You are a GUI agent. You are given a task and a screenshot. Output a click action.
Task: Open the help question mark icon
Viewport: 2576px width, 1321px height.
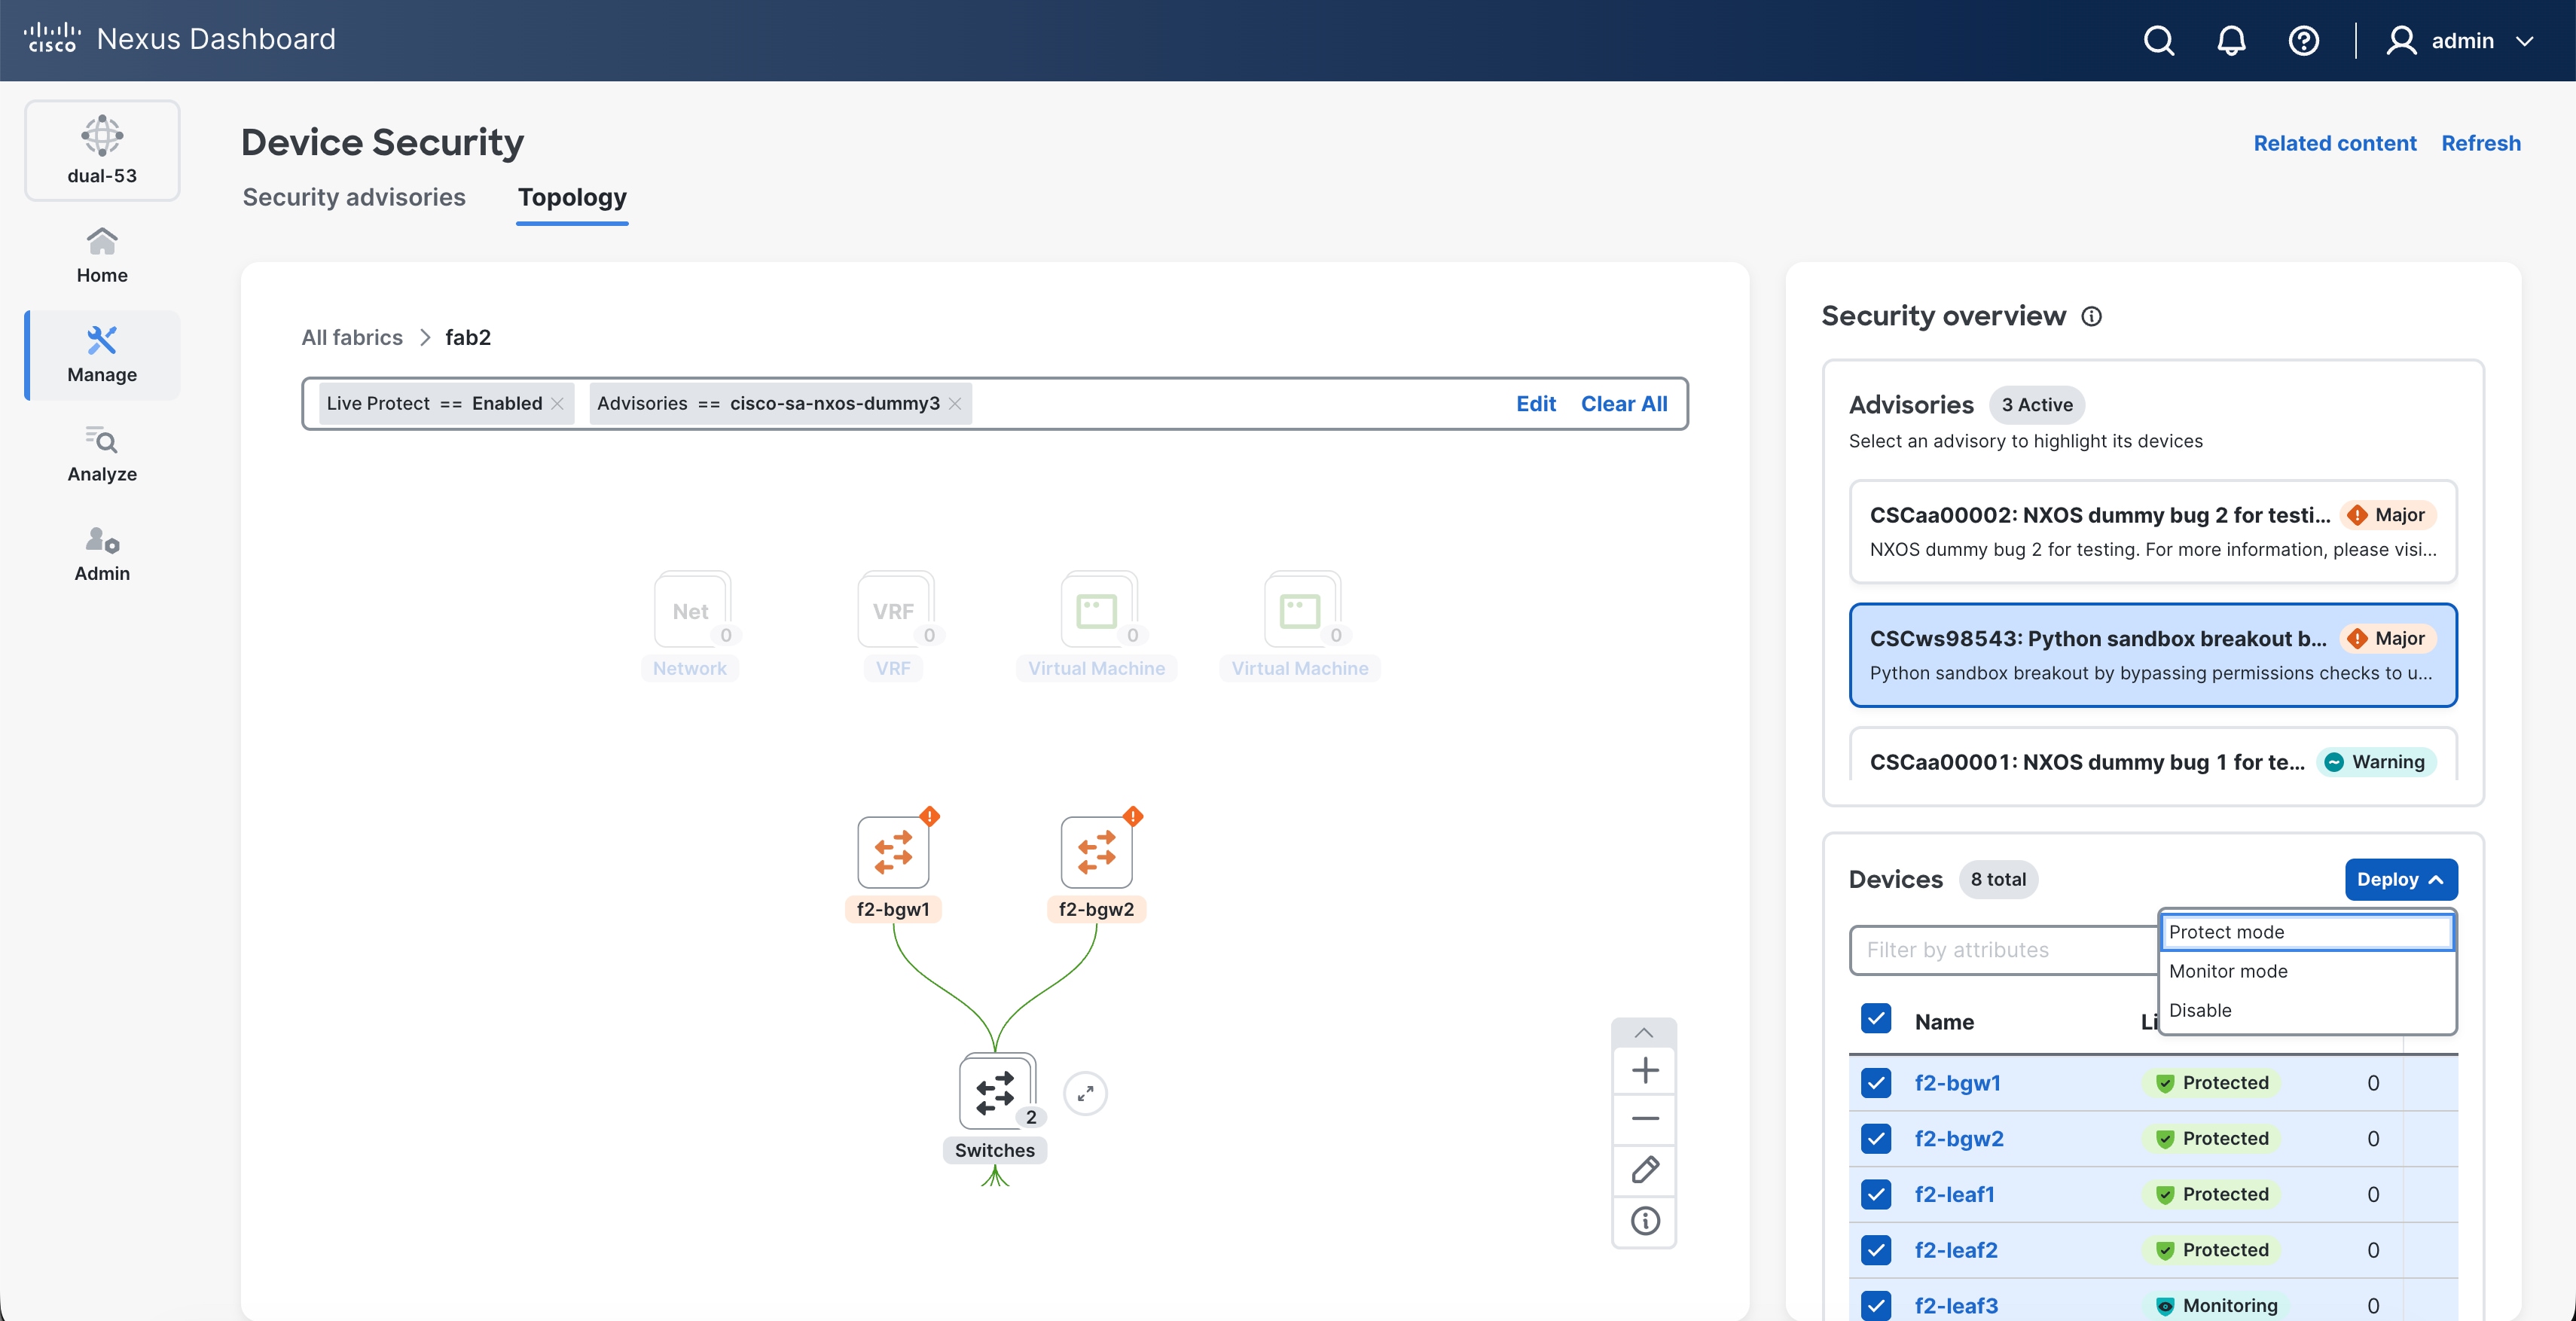coord(2304,41)
